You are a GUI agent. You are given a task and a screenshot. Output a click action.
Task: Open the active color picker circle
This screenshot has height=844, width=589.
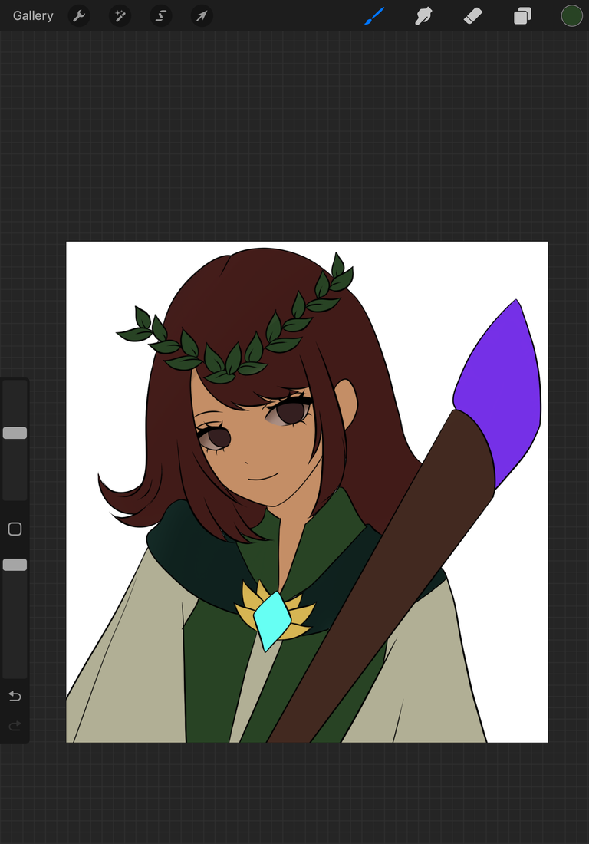click(x=572, y=15)
